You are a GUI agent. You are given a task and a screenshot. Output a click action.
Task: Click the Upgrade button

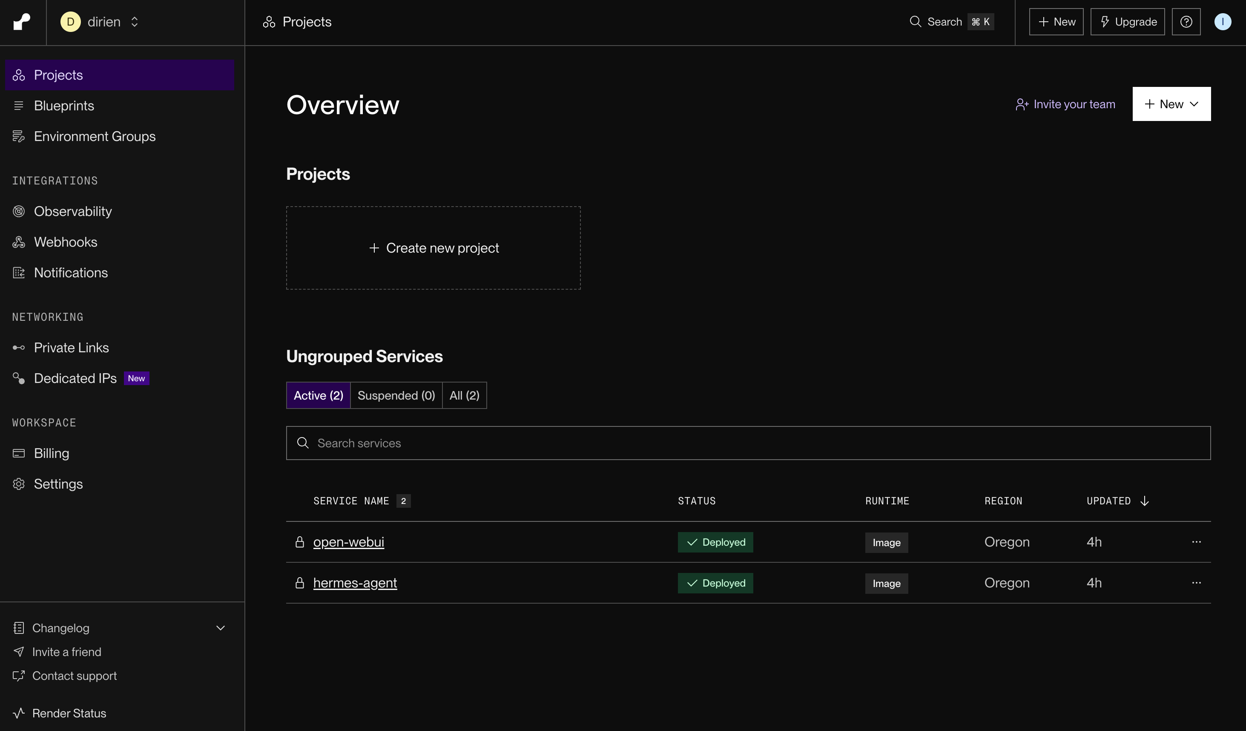tap(1127, 22)
